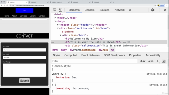Close the Website 1 browser tab
This screenshot has width=169, height=95.
click(26, 2)
